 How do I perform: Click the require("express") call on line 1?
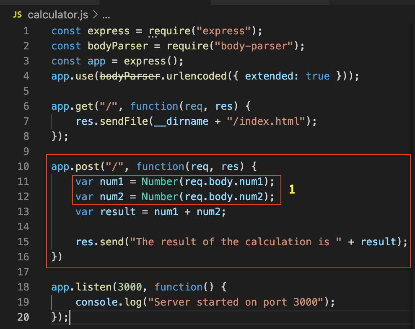tap(203, 31)
